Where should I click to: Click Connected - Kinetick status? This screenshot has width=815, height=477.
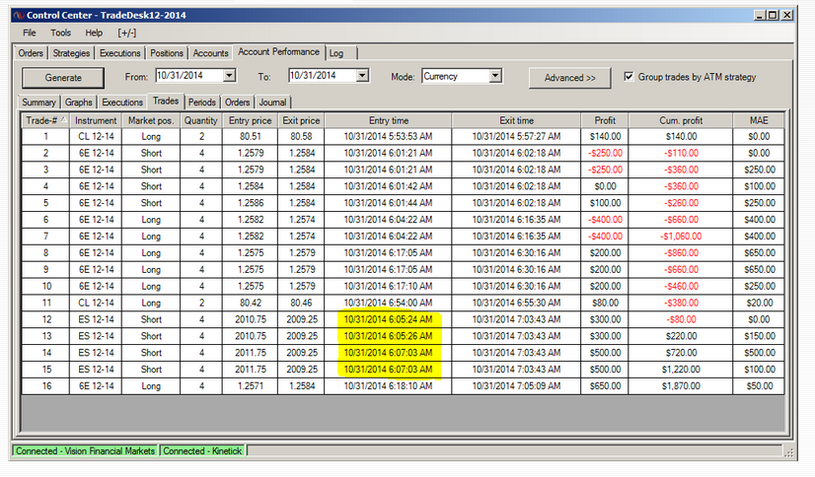[x=202, y=451]
